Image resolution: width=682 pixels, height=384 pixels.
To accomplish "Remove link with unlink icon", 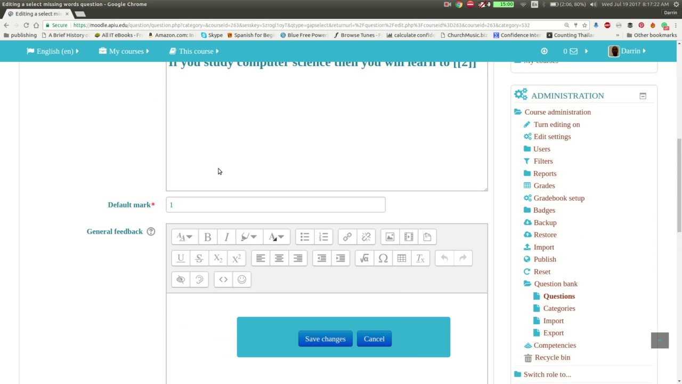I will [x=366, y=237].
